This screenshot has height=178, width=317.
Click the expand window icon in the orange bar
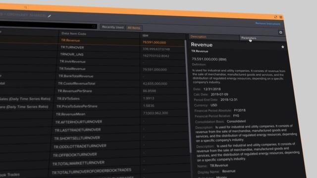click(275, 17)
